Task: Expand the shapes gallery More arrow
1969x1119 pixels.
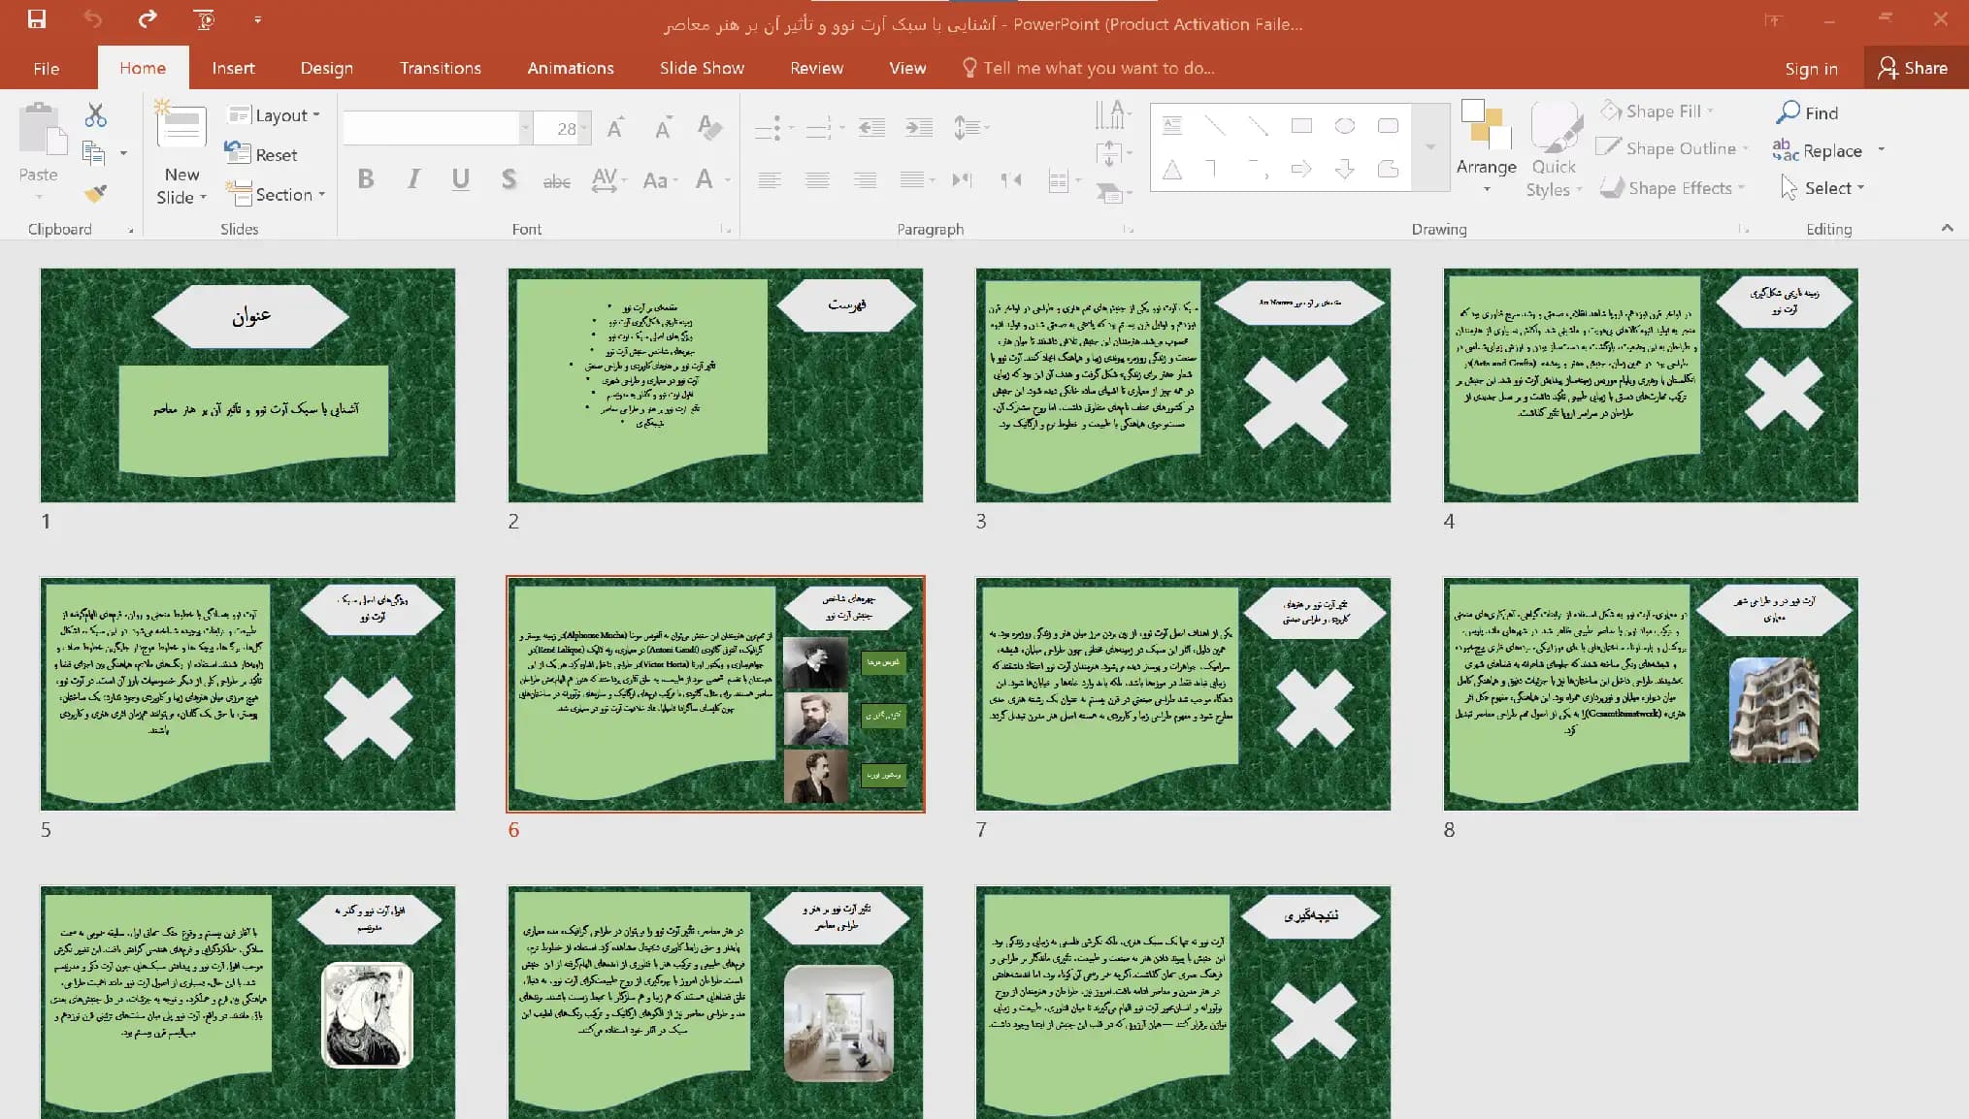Action: [1430, 146]
